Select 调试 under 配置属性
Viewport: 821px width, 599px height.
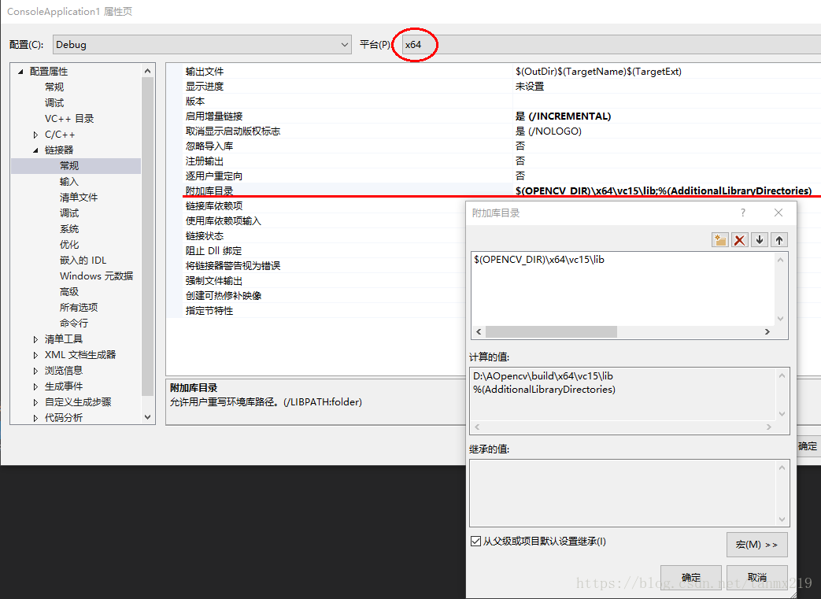pyautogui.click(x=54, y=102)
